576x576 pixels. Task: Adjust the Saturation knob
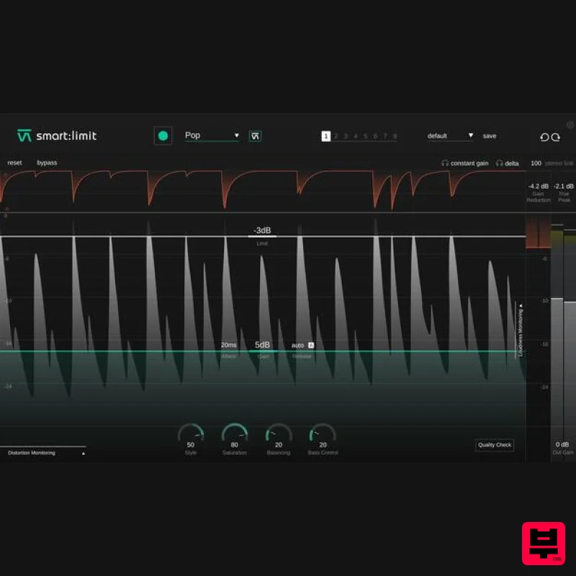coord(235,432)
